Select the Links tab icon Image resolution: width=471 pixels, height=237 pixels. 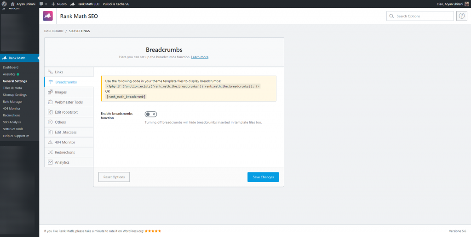[x=50, y=72]
